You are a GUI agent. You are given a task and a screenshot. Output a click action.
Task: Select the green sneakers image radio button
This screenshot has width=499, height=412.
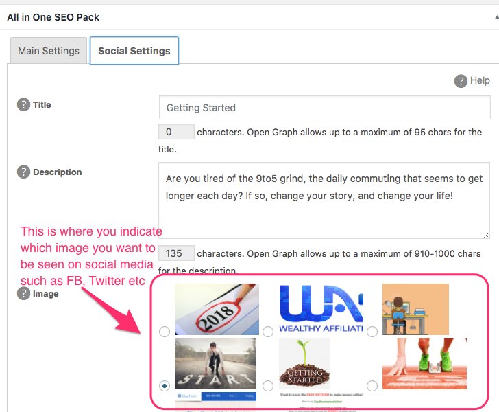click(x=372, y=386)
